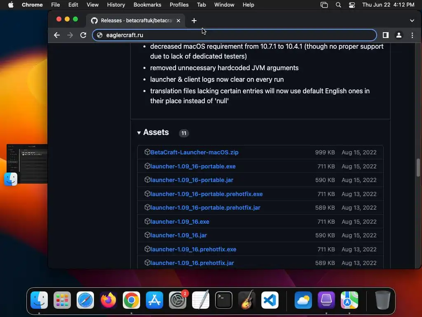Download launcher-1.09_16.prehotfix.exe
422x317 pixels.
[x=193, y=249]
